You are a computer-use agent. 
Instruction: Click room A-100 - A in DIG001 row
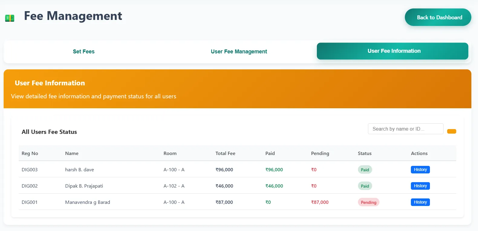174,202
